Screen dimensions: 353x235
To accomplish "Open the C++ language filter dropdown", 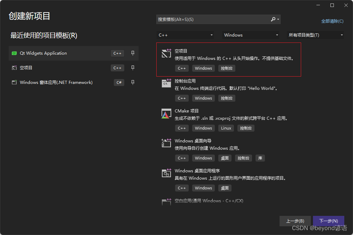I will pyautogui.click(x=185, y=35).
